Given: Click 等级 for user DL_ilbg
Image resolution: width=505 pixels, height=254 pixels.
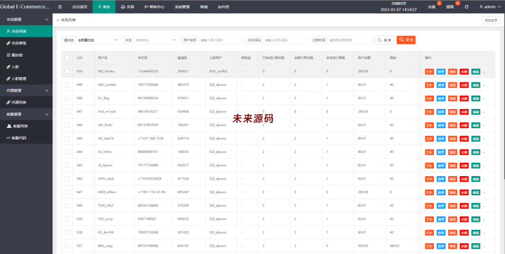Looking at the screenshot, I should (x=453, y=98).
